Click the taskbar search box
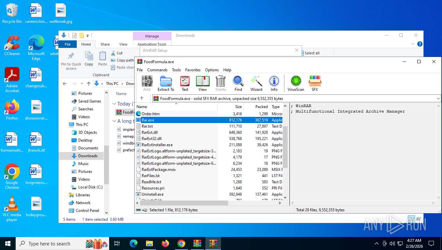 62,243
